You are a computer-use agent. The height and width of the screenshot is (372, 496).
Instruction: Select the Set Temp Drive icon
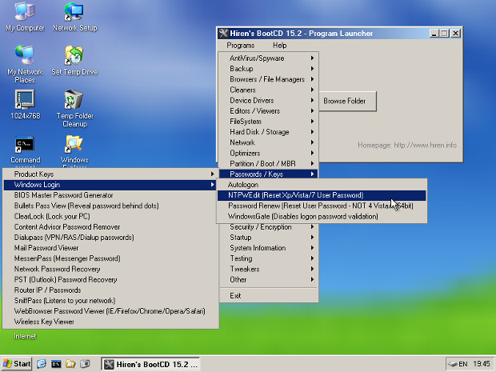click(x=74, y=61)
